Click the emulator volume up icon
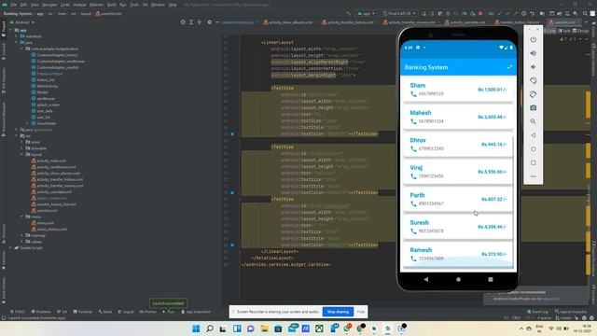 click(x=533, y=53)
